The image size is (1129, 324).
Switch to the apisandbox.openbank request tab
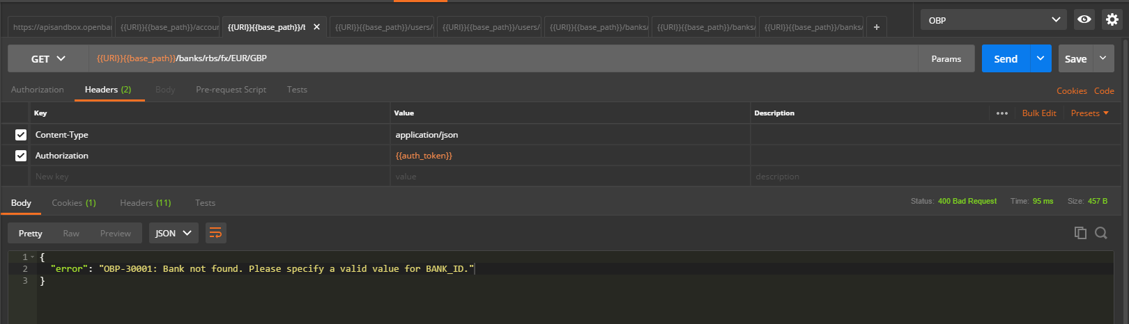pos(61,27)
